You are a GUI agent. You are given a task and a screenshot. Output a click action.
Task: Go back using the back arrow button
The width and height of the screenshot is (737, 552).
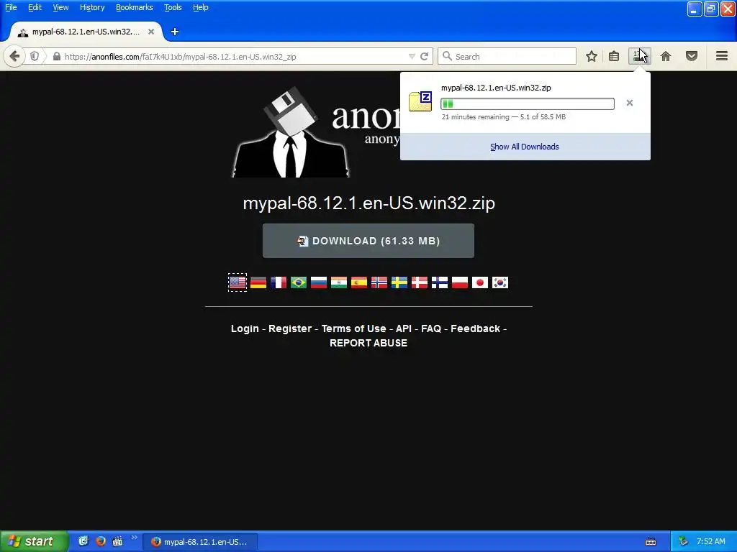tap(14, 57)
